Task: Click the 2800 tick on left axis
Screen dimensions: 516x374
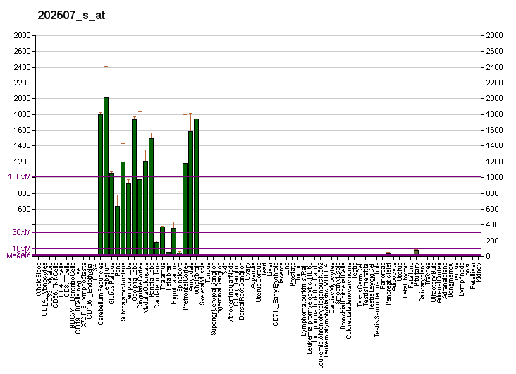Action: point(21,35)
